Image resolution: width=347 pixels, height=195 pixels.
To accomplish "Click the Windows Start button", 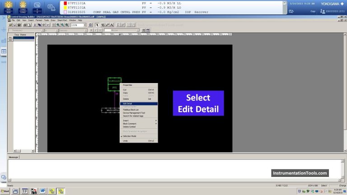I will 5,191.
